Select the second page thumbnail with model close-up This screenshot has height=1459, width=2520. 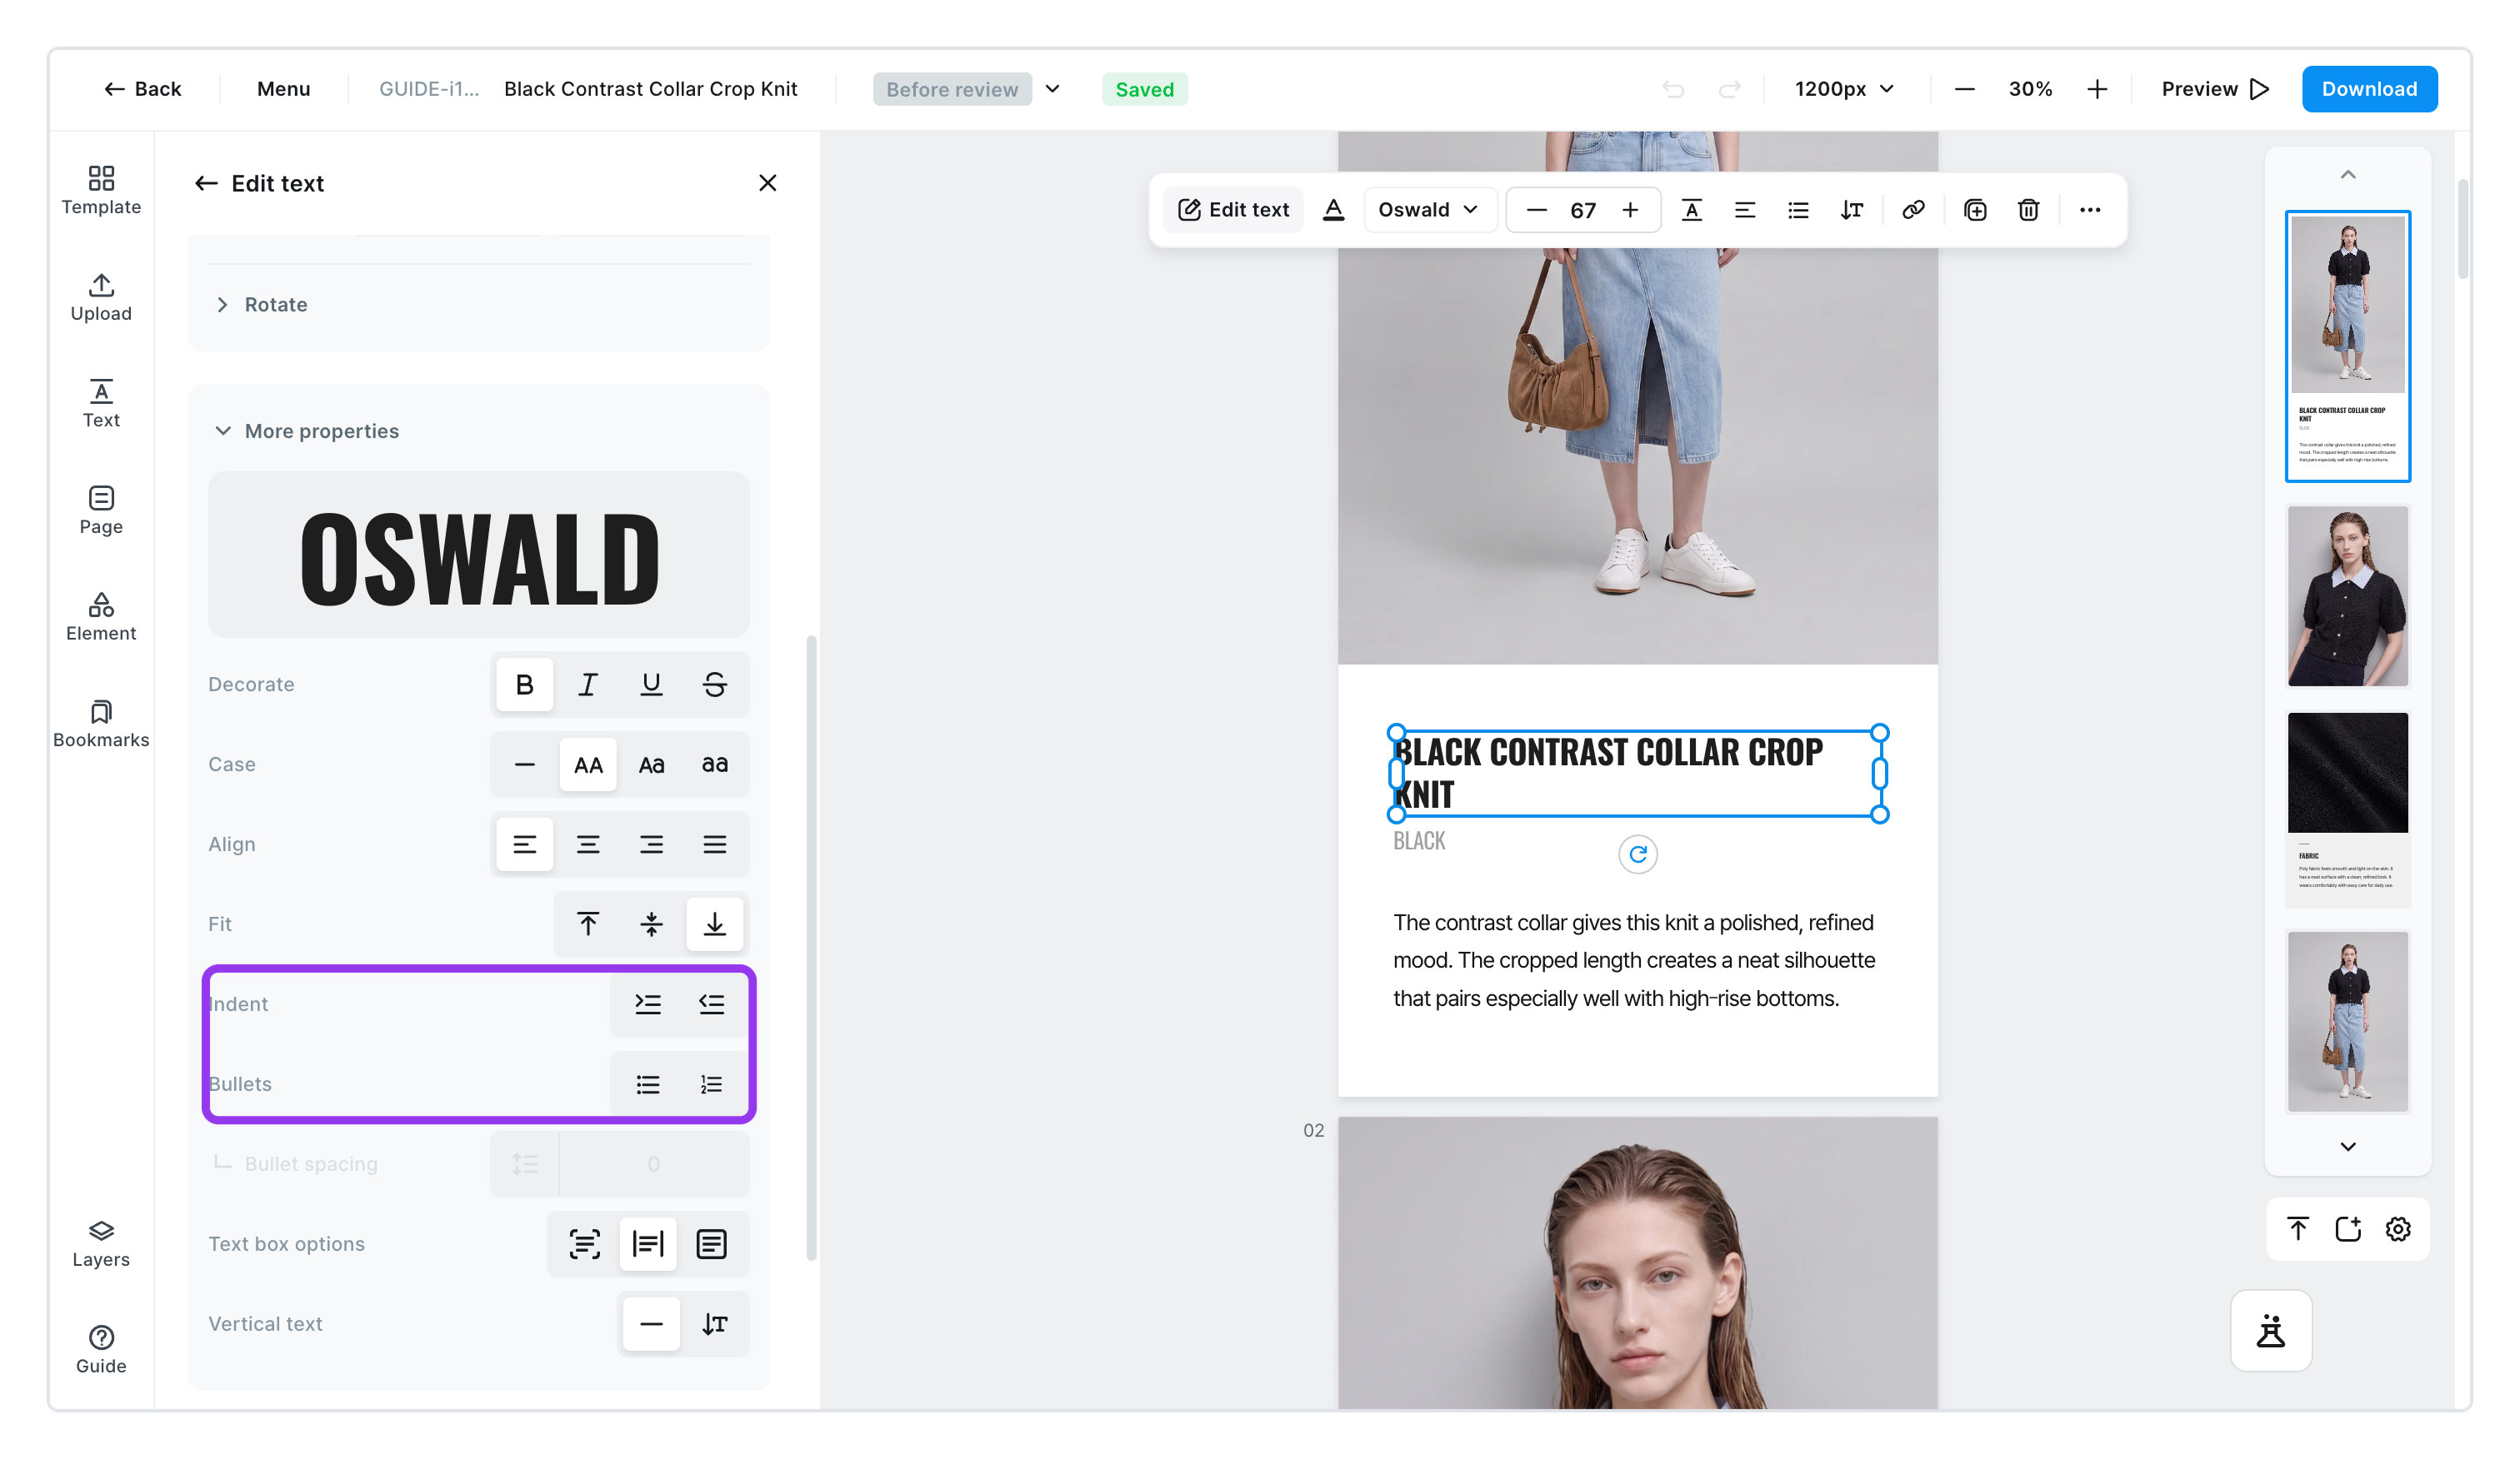pos(2347,595)
